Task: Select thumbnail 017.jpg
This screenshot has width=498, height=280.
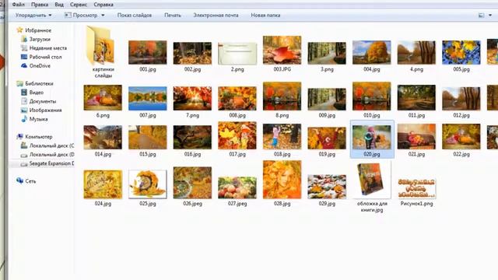Action: [237, 135]
